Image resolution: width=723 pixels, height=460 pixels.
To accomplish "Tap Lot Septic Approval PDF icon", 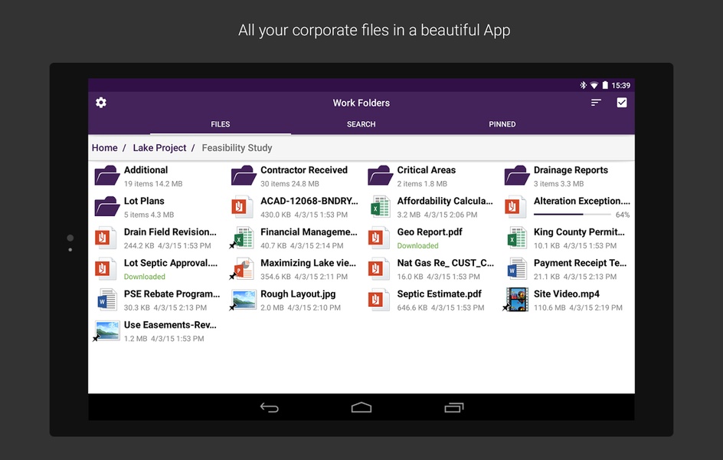I will [x=106, y=268].
